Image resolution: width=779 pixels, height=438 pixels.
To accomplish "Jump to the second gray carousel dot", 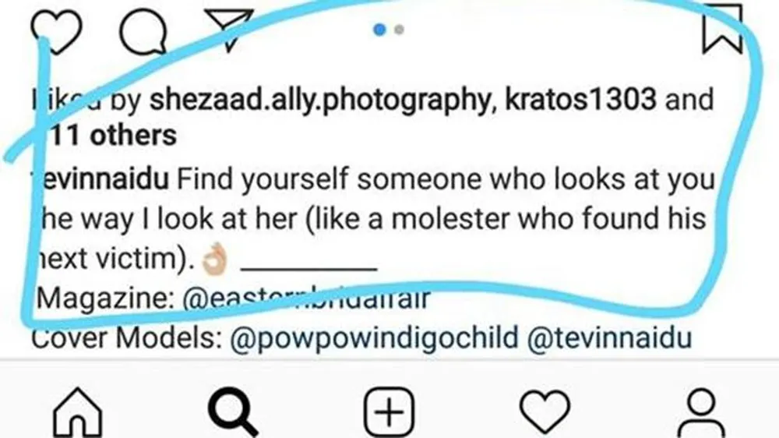I will coord(399,30).
